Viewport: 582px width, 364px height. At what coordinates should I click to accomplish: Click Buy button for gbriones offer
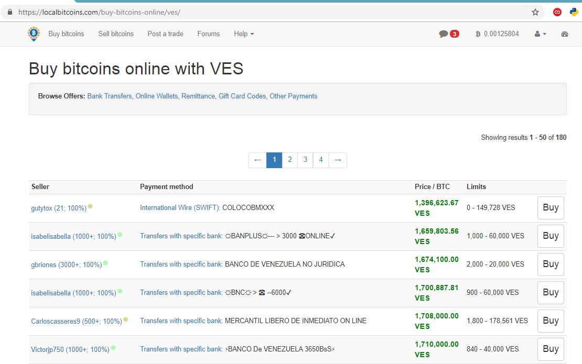point(551,264)
